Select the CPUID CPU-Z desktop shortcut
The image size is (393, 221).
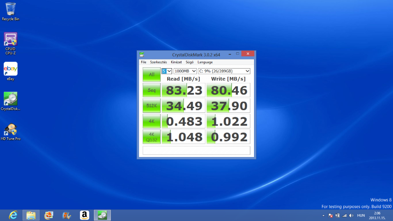tap(11, 40)
